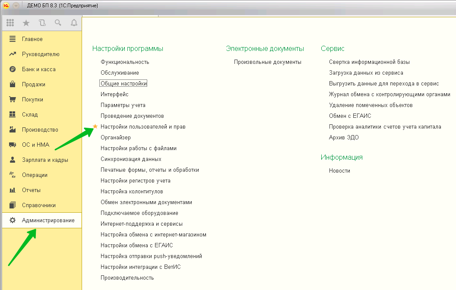Open the notifications bell icon
This screenshot has width=456, height=290.
coord(74,23)
